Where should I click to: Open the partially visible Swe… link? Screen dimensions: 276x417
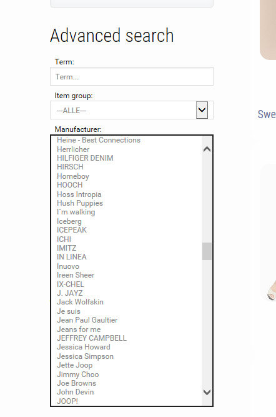click(267, 114)
